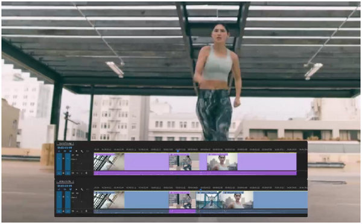This screenshot has height=224, width=362.
Task: Toggle video source patch in lower timeline
Action: click(x=59, y=199)
